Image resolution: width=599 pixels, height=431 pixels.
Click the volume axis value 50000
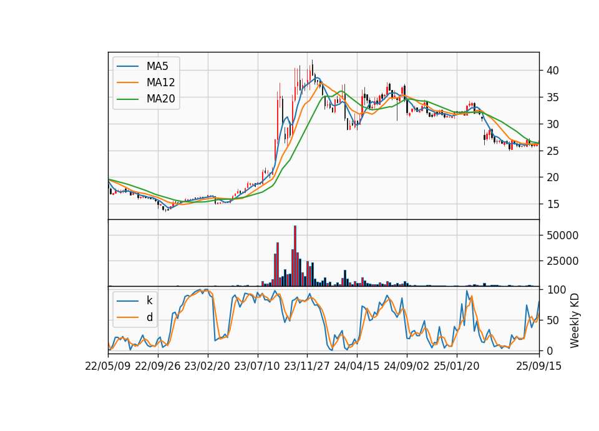click(x=562, y=235)
